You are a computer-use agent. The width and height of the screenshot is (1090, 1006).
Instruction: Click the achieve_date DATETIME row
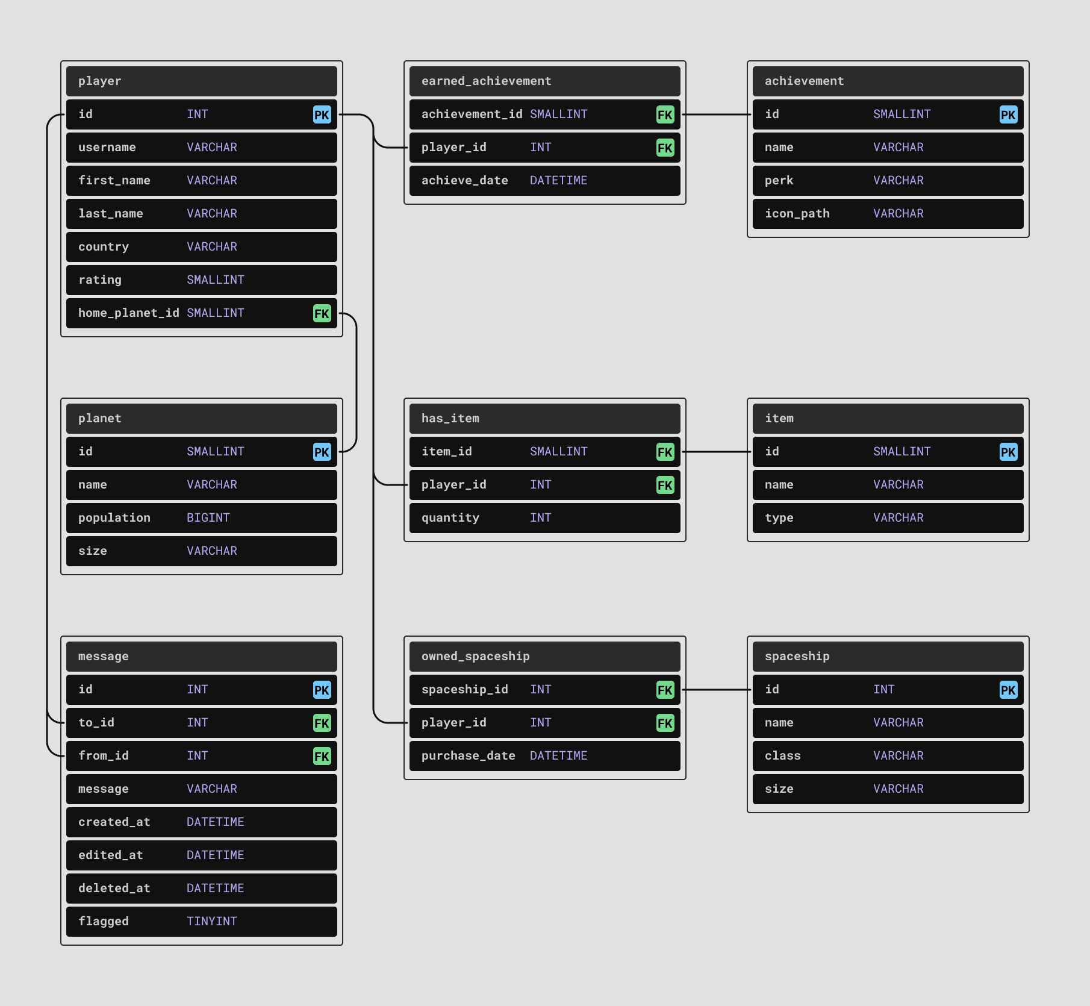click(x=545, y=181)
